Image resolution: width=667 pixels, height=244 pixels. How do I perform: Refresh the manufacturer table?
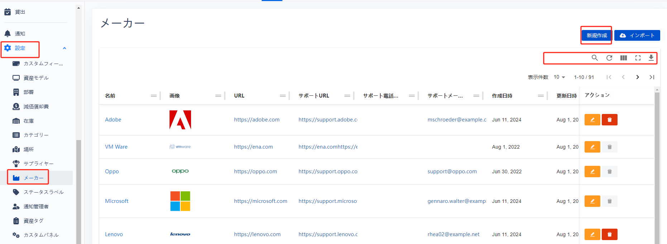point(609,58)
